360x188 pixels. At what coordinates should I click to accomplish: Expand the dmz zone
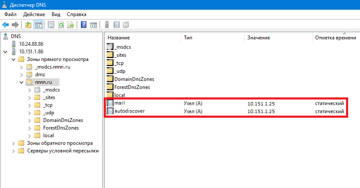pos(21,75)
